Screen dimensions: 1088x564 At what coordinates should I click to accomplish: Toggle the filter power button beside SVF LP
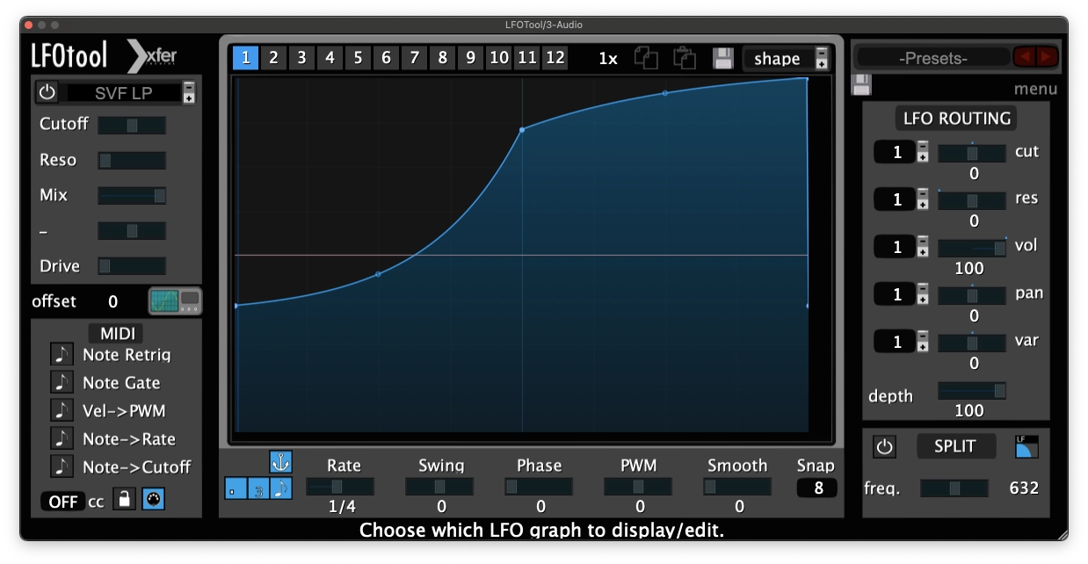coord(47,92)
